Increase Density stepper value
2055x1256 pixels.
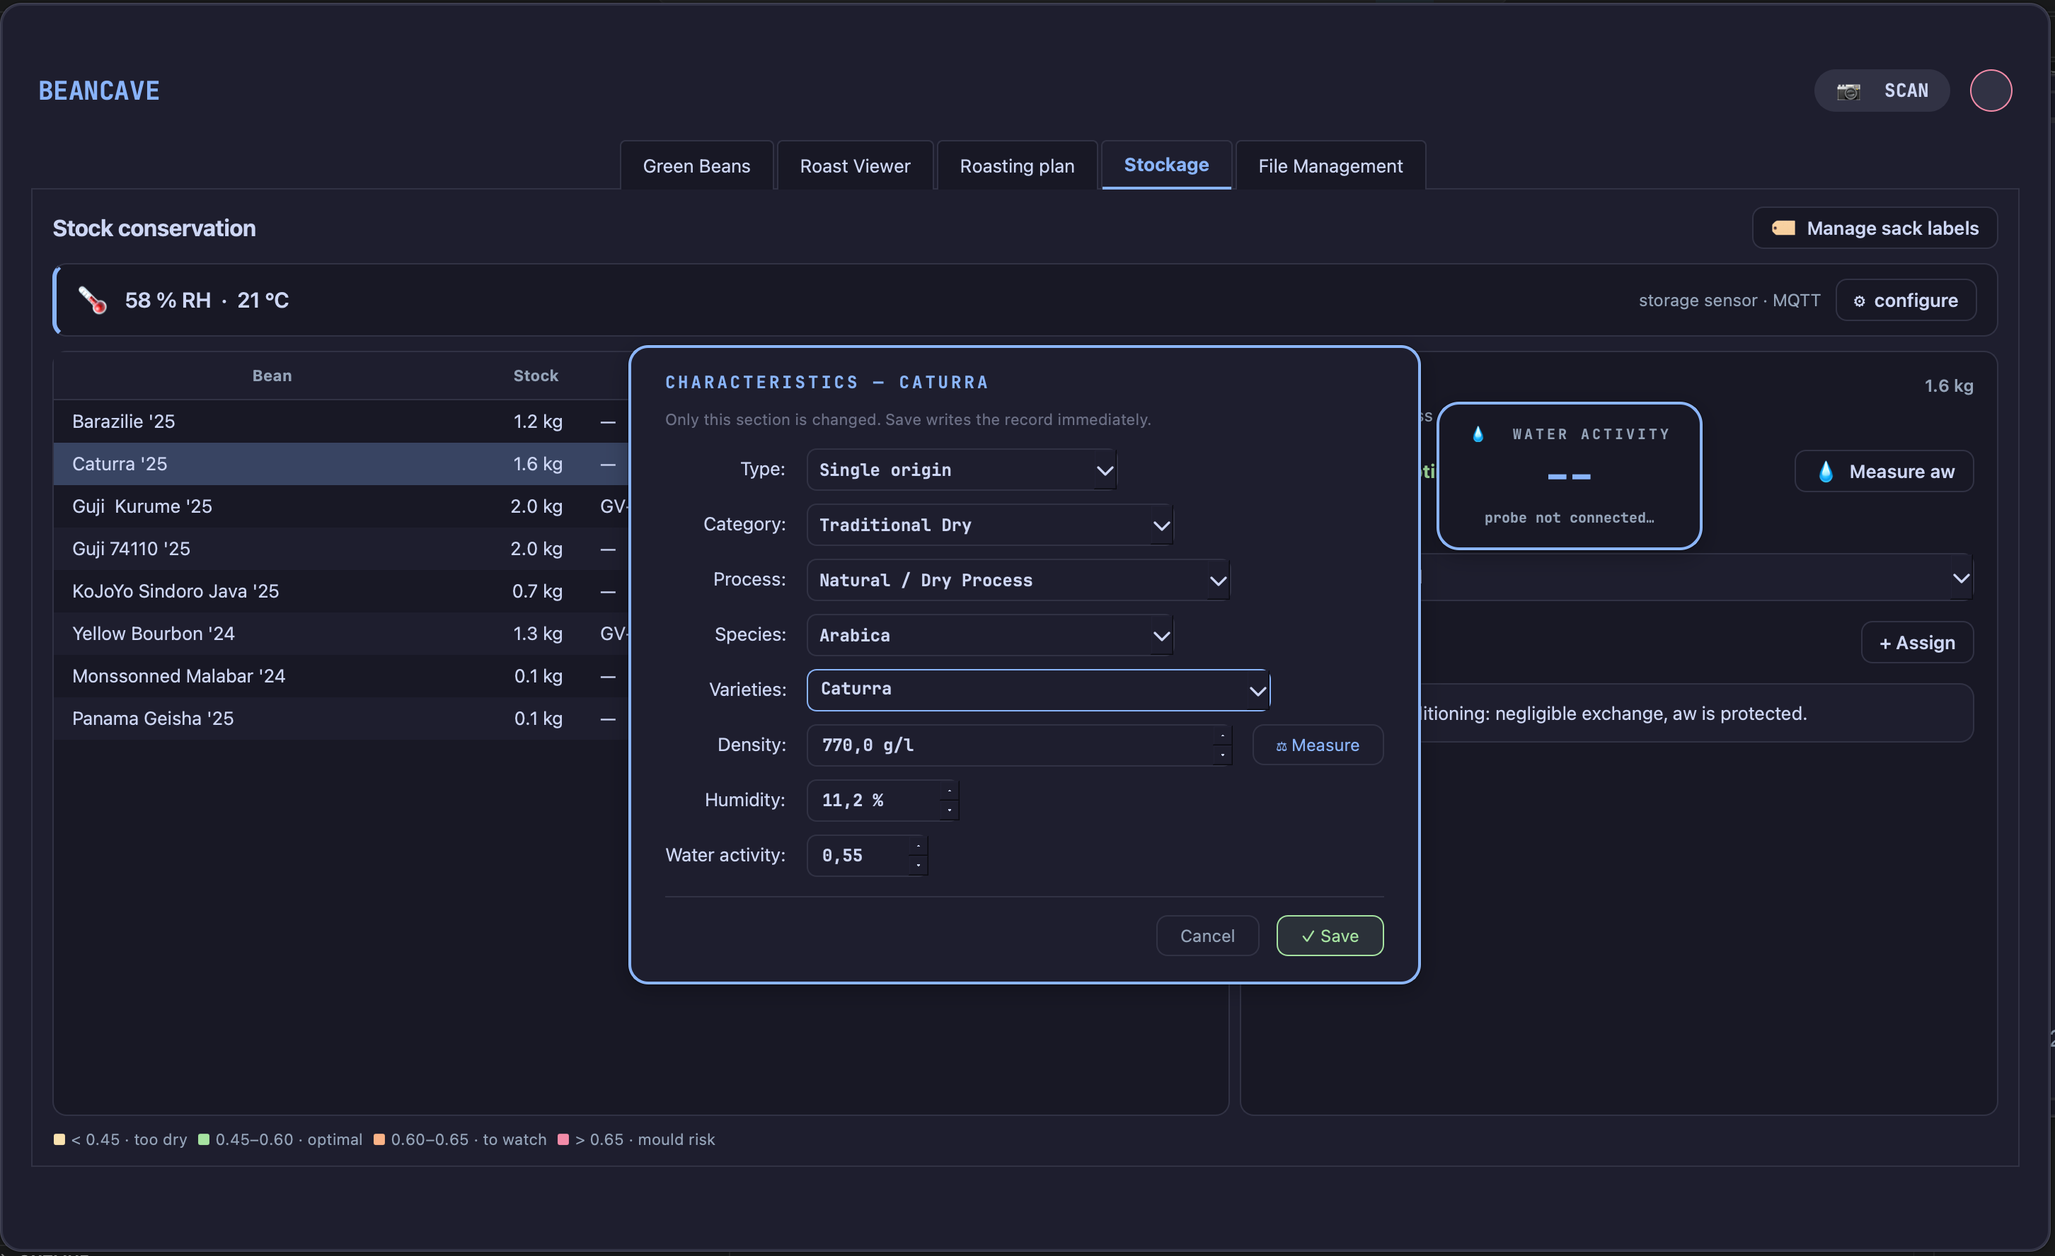(1222, 735)
